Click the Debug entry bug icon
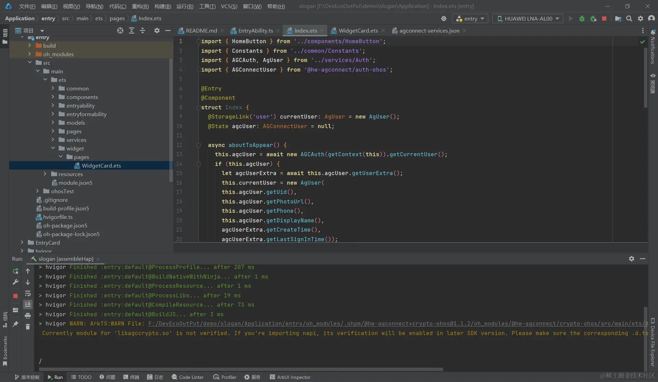658x382 pixels. click(x=582, y=19)
